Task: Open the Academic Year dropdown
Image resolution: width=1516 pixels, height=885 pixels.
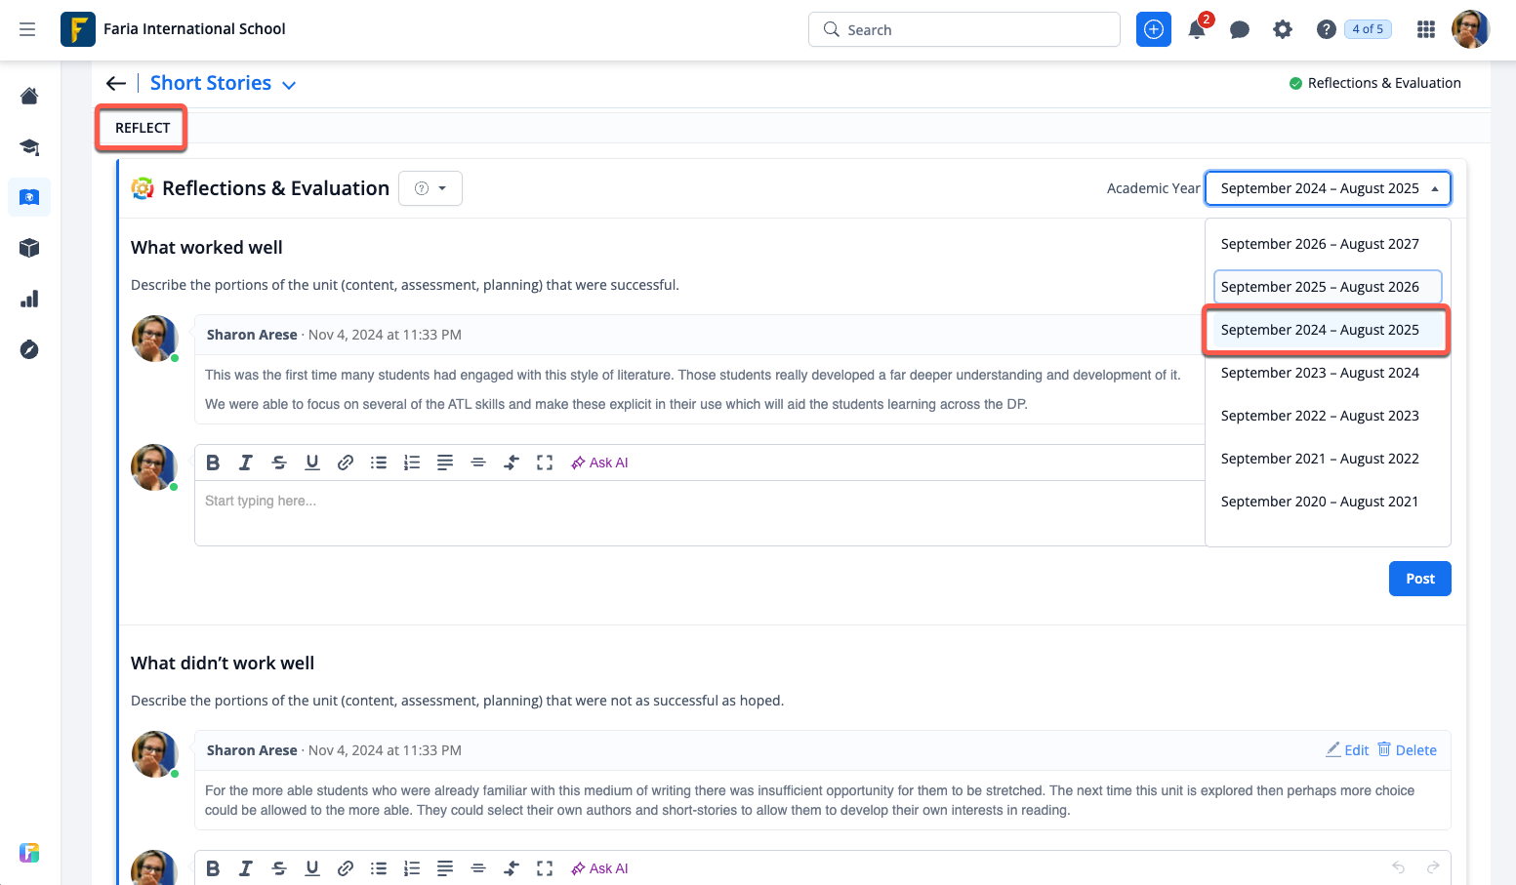Action: [x=1328, y=188]
